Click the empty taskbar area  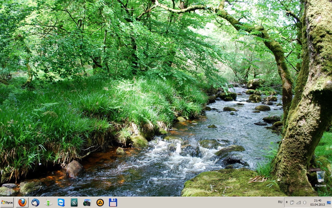click(195, 202)
